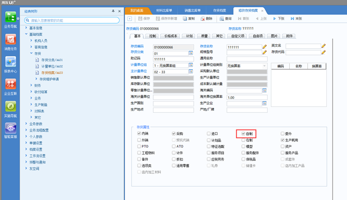
Task: Expand the 基本信息 tree node
Action: pyautogui.click(x=26, y=28)
